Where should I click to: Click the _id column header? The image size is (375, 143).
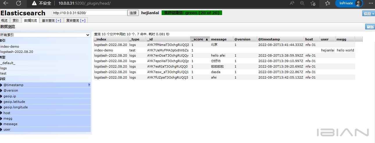pos(168,39)
